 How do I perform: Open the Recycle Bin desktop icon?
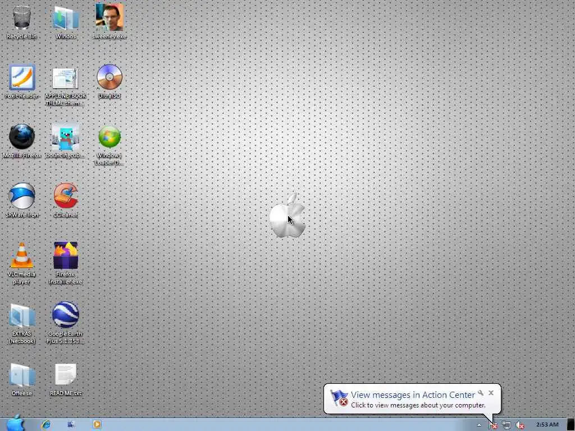click(x=22, y=21)
